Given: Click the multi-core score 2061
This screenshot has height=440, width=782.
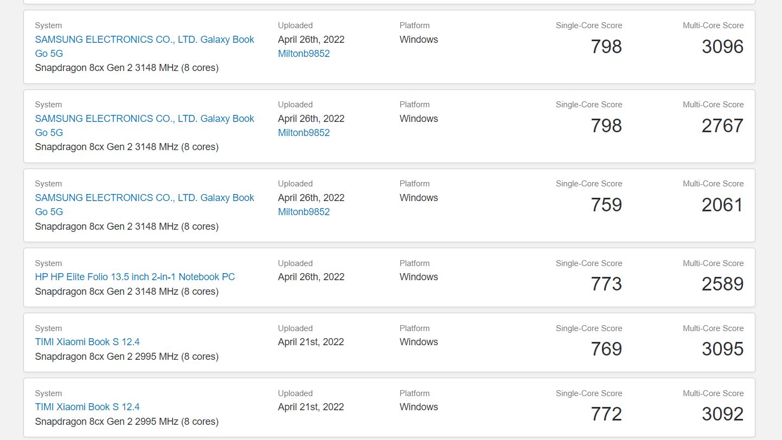Looking at the screenshot, I should [x=722, y=205].
